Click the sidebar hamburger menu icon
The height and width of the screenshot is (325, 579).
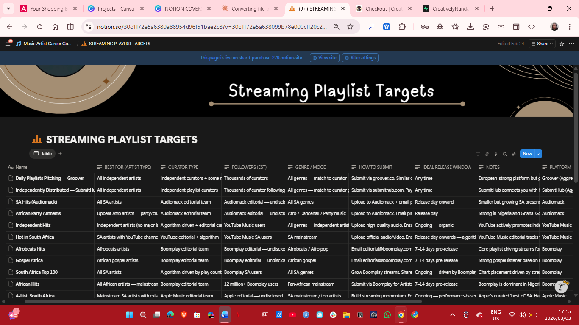[8, 44]
